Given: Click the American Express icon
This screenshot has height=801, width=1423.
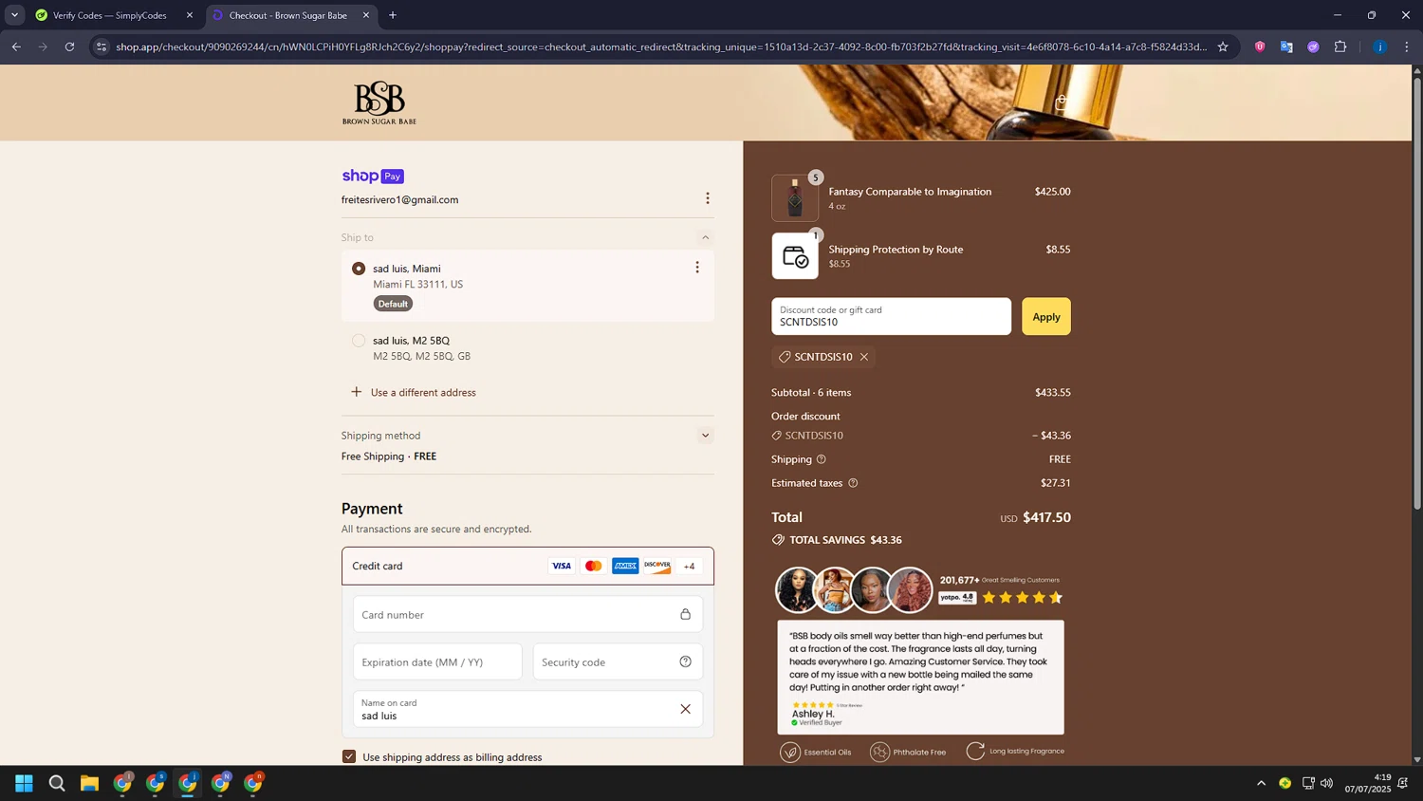Looking at the screenshot, I should point(625,566).
